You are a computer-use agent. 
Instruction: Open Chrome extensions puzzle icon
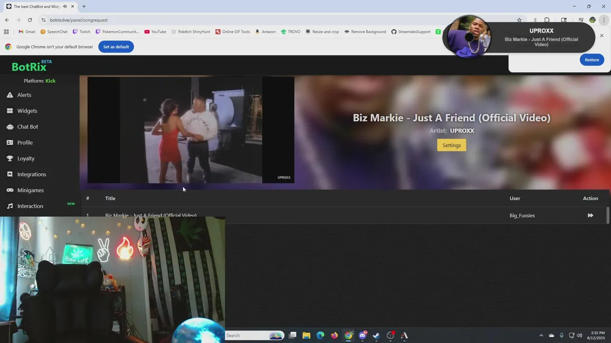point(547,20)
